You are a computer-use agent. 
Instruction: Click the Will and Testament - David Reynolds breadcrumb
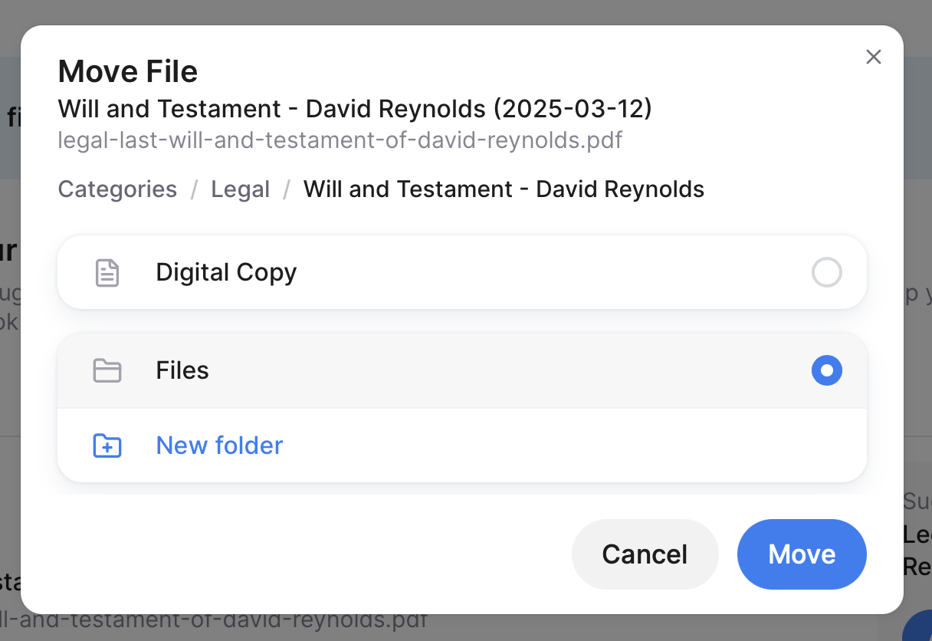click(504, 189)
